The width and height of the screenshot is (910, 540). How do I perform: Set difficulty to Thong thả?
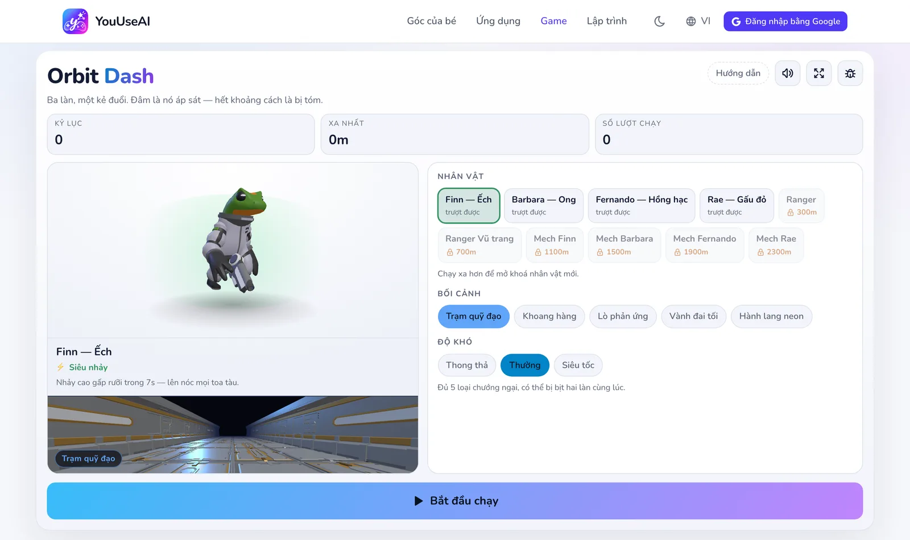467,365
